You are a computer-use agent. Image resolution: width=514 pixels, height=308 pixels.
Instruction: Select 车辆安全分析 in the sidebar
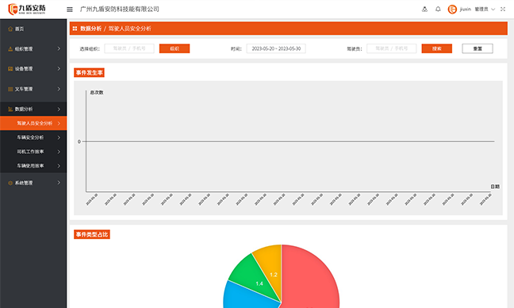click(x=33, y=137)
